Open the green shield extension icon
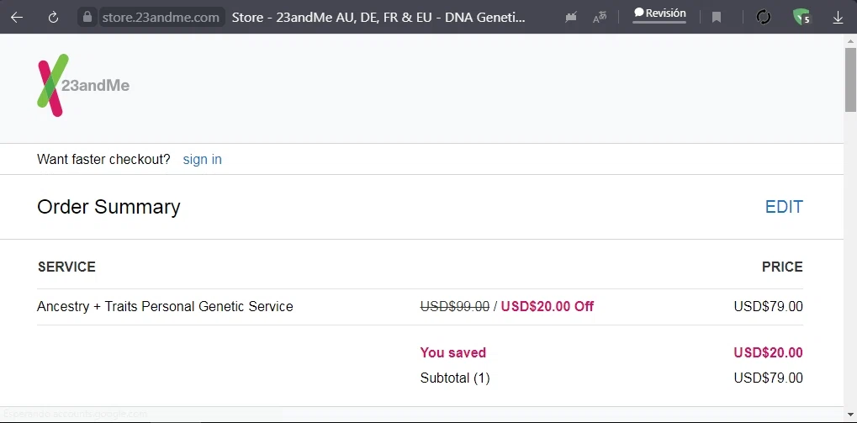The width and height of the screenshot is (857, 423). tap(801, 17)
